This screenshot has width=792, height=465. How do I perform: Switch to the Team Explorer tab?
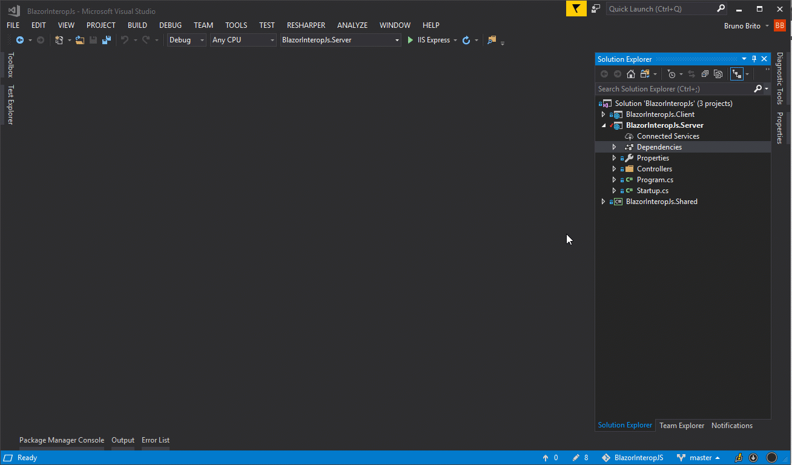(x=682, y=426)
